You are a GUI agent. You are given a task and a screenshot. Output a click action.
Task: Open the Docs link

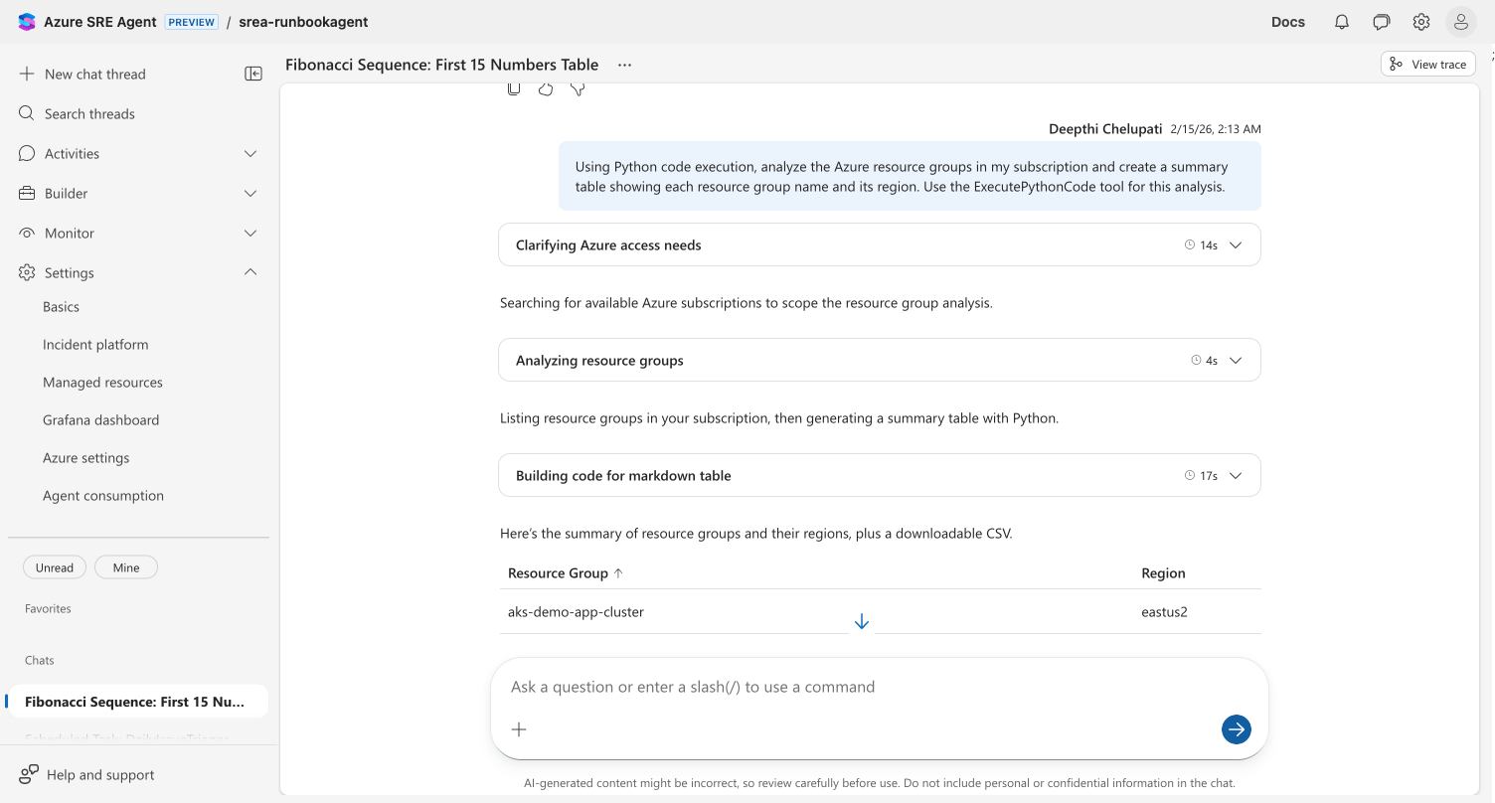pos(1288,22)
